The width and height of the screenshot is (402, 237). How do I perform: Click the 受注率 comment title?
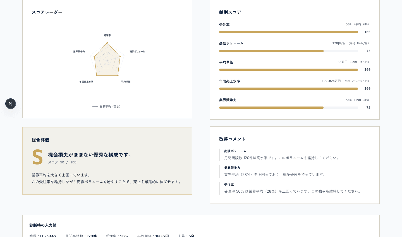click(x=229, y=185)
